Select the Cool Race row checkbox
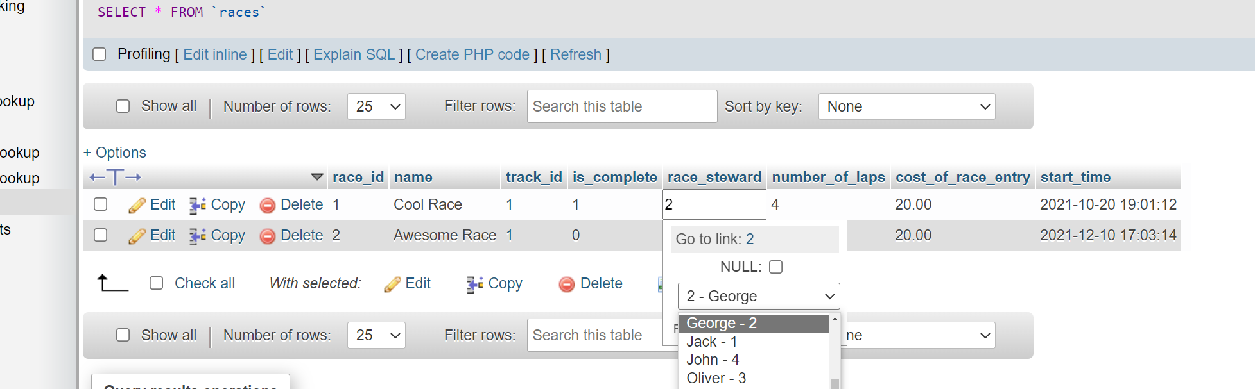The image size is (1255, 389). (100, 204)
